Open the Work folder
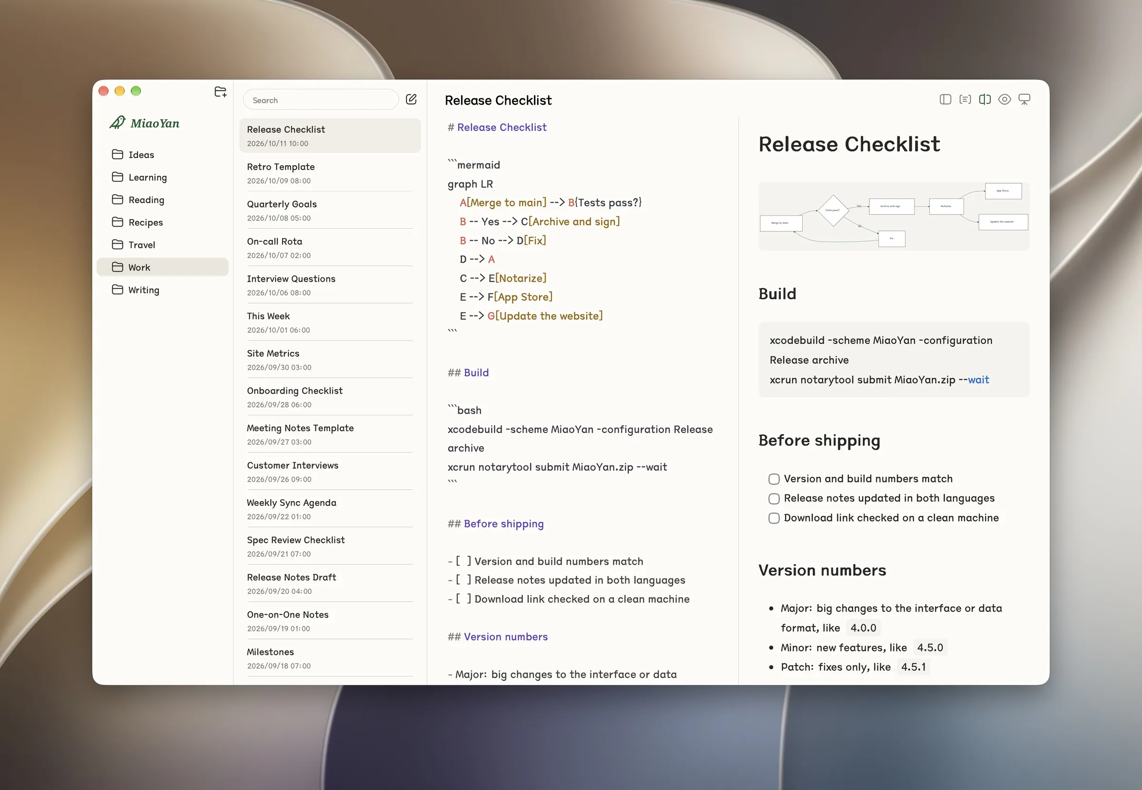1142x790 pixels. 163,267
